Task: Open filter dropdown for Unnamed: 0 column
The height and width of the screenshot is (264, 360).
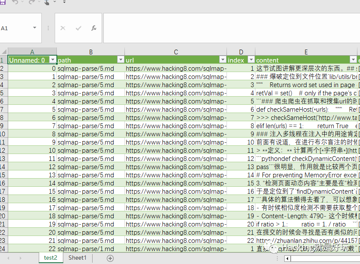Action: [x=53, y=60]
